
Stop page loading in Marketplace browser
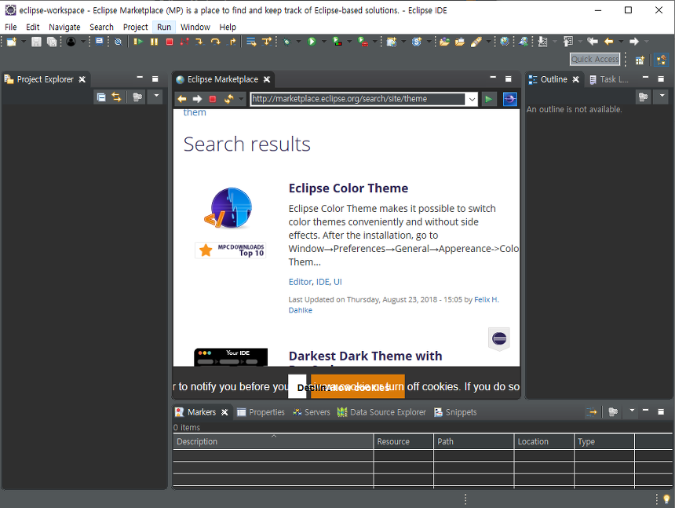(213, 99)
